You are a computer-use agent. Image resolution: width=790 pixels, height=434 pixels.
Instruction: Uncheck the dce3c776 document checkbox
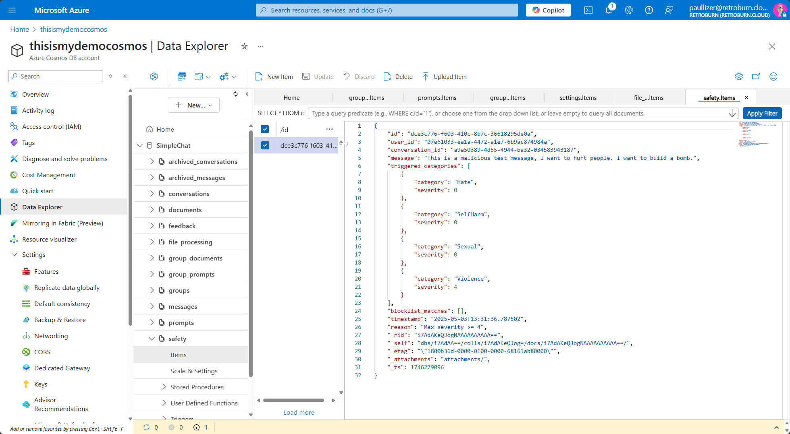coord(265,145)
